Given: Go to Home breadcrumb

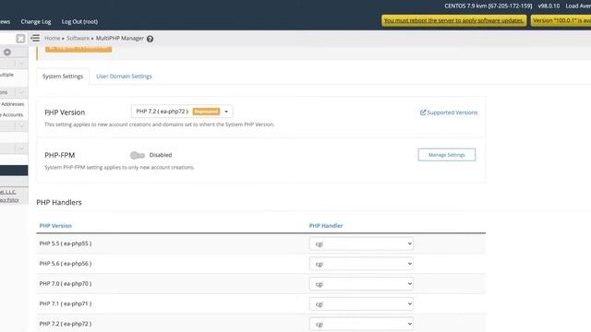Looking at the screenshot, I should pyautogui.click(x=52, y=38).
